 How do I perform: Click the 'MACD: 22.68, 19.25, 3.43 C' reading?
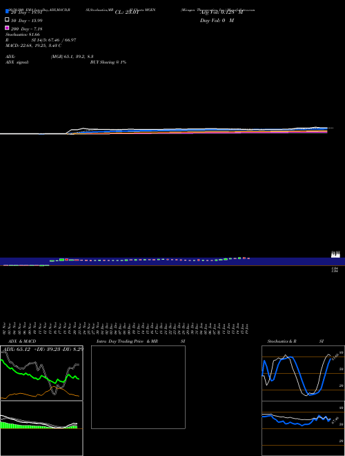tap(33, 46)
